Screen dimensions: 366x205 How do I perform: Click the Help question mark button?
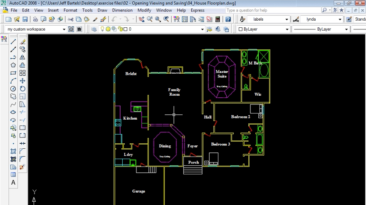228,19
